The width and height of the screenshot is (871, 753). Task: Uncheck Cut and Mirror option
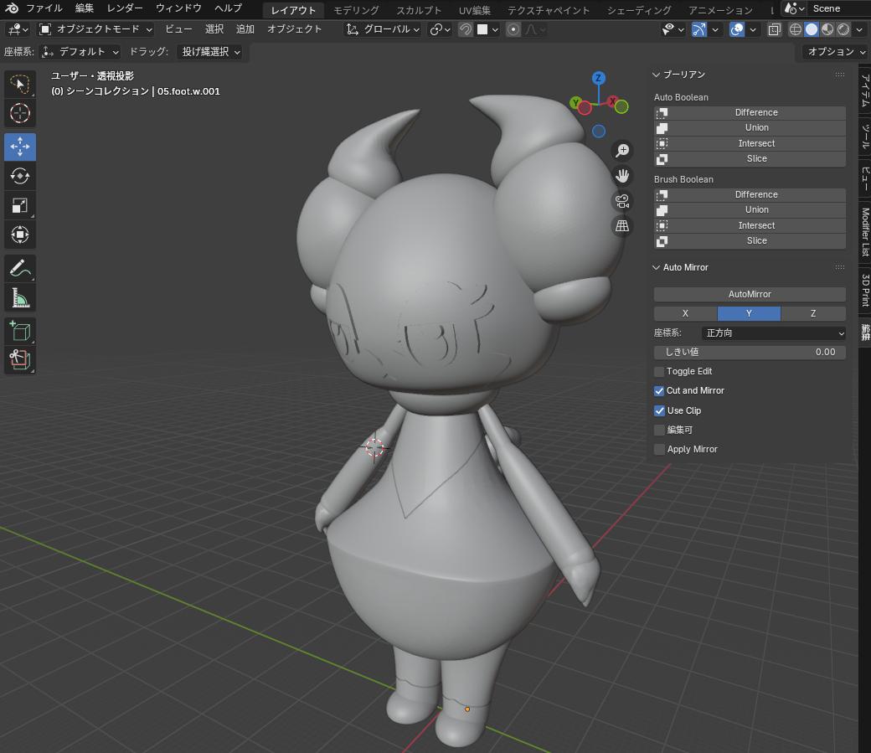click(x=659, y=390)
